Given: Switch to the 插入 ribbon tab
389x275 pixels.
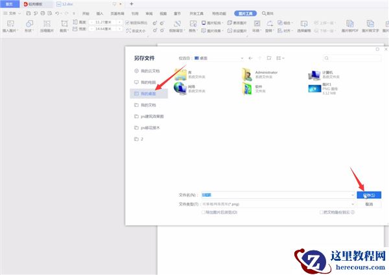Looking at the screenshot, I should [100, 14].
